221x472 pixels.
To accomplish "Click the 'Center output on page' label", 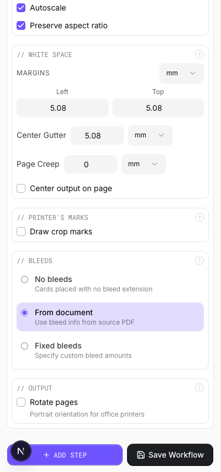I will pyautogui.click(x=71, y=188).
